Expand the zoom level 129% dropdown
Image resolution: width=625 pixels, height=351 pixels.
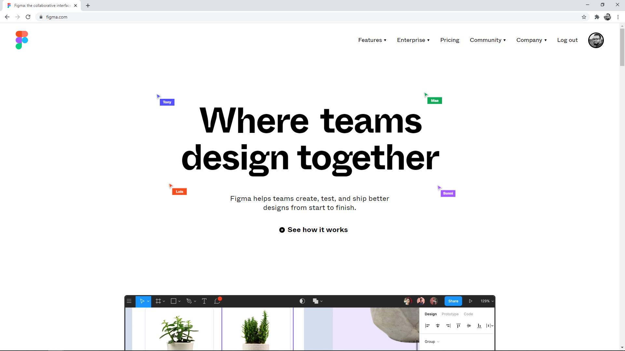[487, 301]
